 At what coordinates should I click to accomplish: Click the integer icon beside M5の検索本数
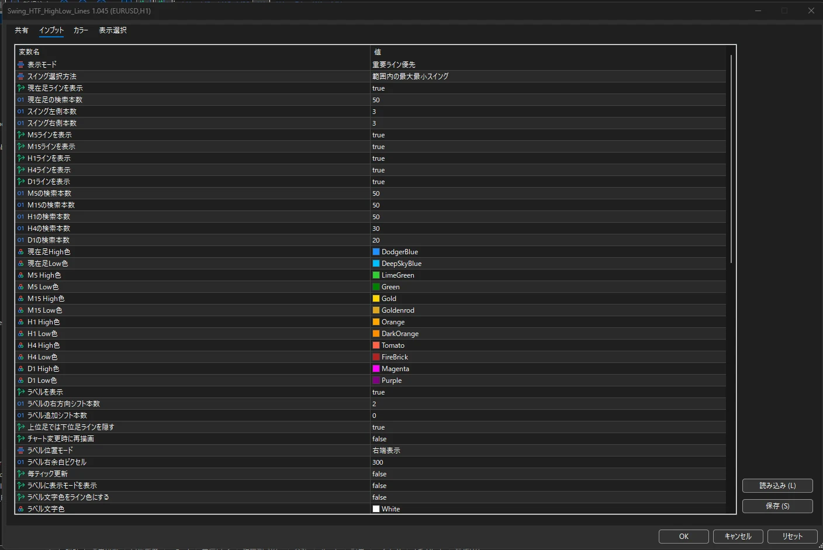(21, 193)
